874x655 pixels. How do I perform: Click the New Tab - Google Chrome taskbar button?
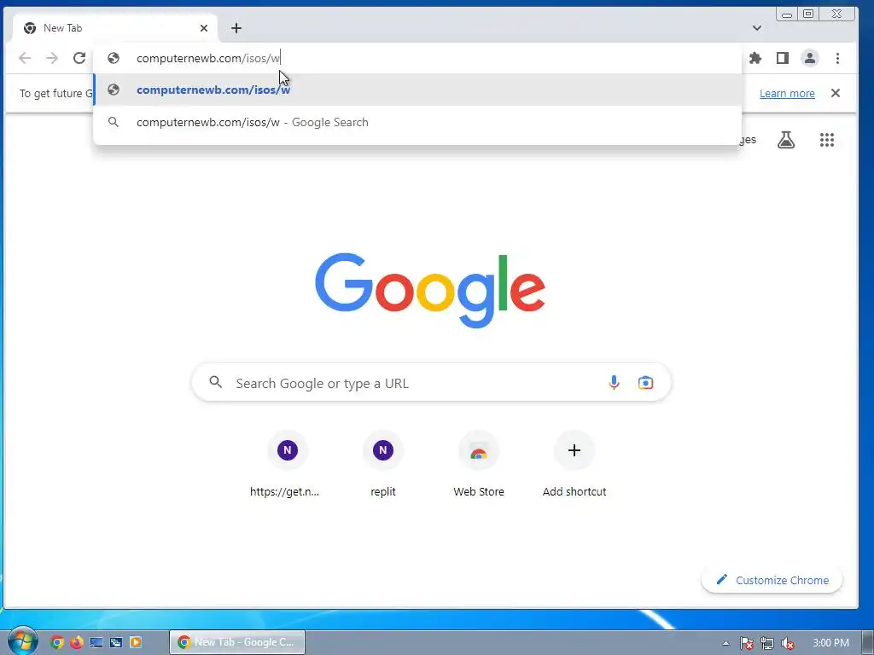click(x=237, y=642)
